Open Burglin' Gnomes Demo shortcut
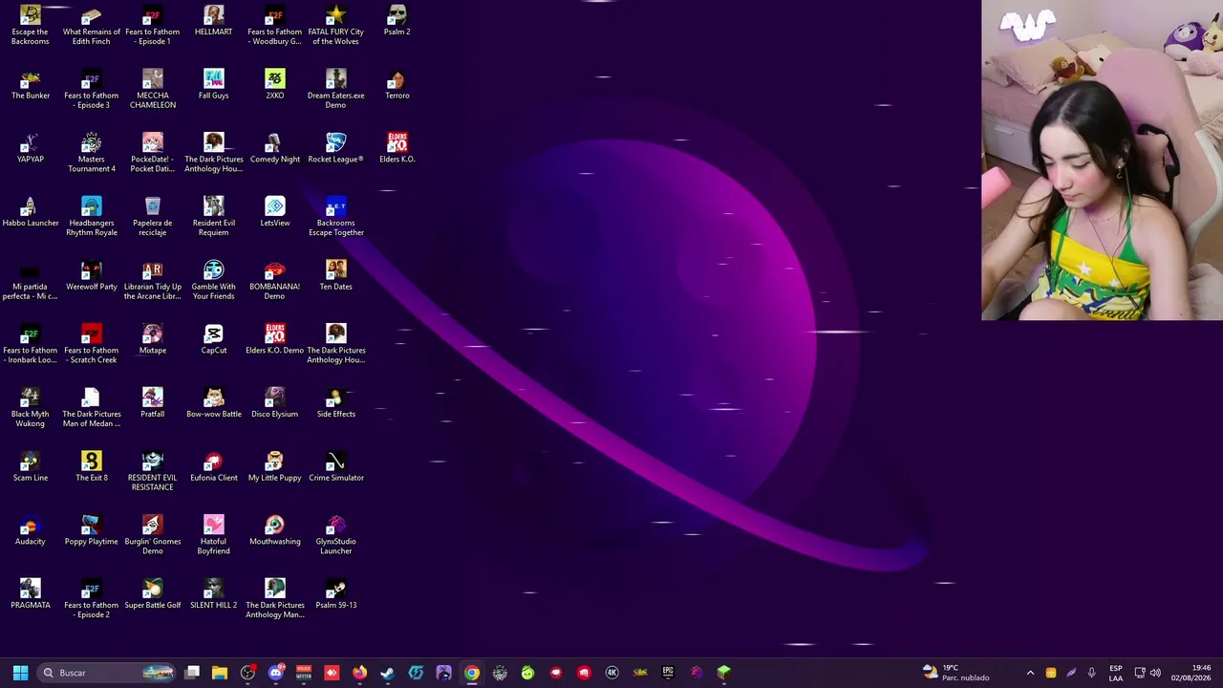 point(153,536)
